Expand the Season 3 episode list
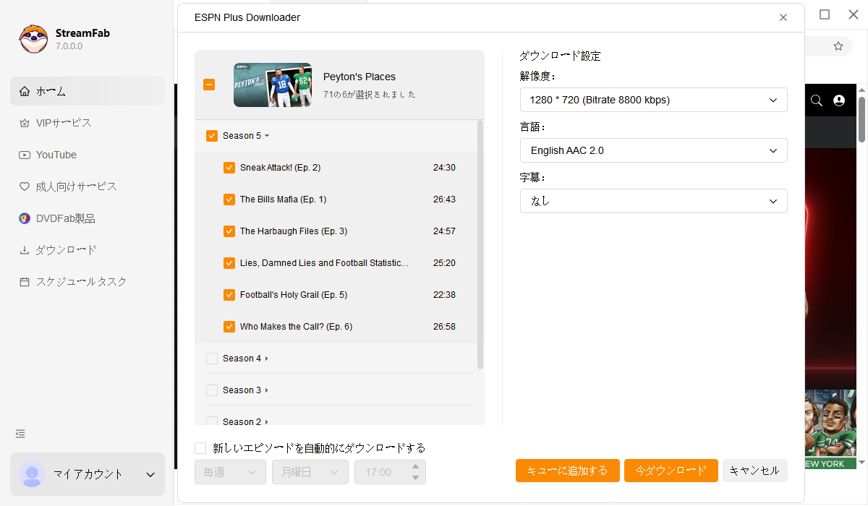Image resolution: width=868 pixels, height=506 pixels. click(266, 390)
